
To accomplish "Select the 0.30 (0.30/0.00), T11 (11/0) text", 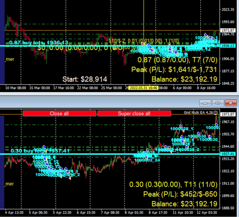I will [174, 184].
